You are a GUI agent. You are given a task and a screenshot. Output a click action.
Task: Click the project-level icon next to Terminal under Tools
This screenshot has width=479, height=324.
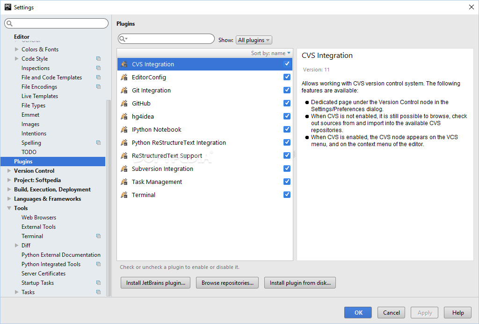point(98,236)
